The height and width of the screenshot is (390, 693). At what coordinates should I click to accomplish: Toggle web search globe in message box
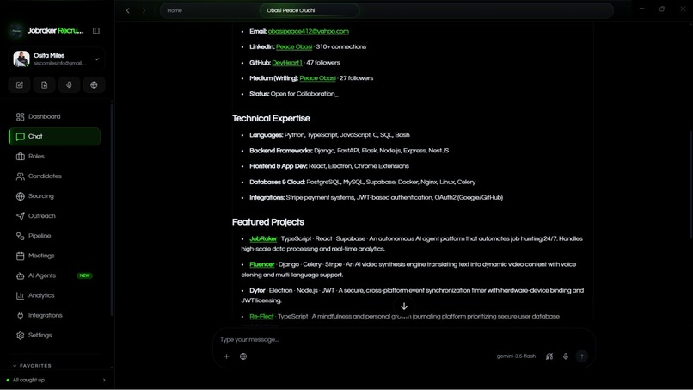[243, 356]
